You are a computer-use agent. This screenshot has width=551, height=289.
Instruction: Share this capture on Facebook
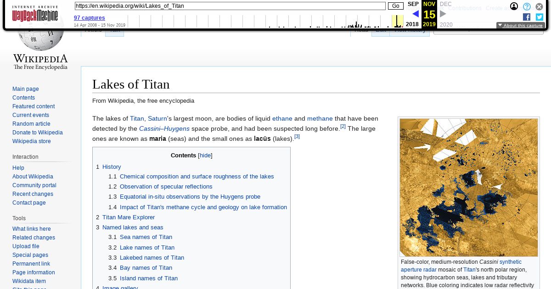[527, 17]
